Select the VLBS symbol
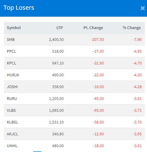147x152 pixels. (11, 110)
